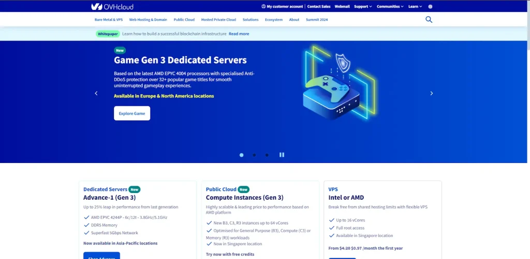Click Now available in Asia-Pacific locations text
The width and height of the screenshot is (530, 259).
coord(120,243)
